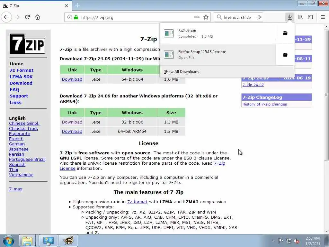Screen dimensions: 329x247
Task: Switch language to Spanish
Action: [x=17, y=164]
